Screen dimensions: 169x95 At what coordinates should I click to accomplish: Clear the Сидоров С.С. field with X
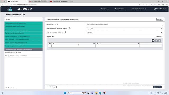tap(161, 32)
